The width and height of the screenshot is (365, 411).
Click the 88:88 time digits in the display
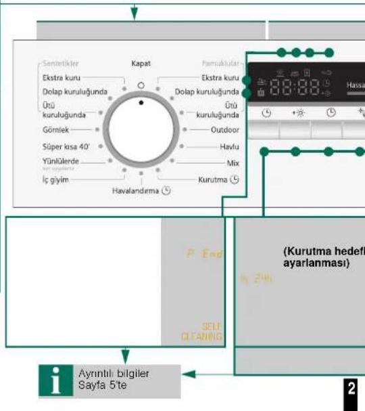[295, 87]
